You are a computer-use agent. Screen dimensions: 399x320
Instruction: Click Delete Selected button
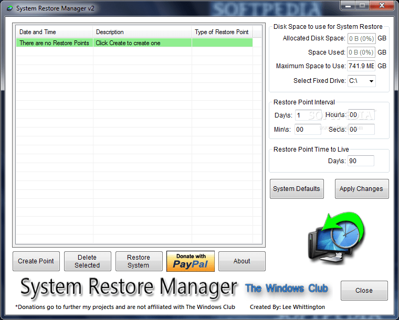88,261
